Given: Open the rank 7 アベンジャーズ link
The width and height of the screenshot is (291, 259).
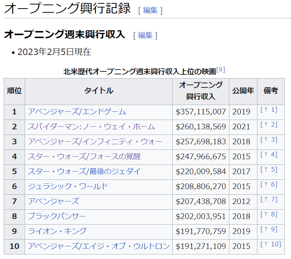Looking at the screenshot, I should pyautogui.click(x=53, y=201).
